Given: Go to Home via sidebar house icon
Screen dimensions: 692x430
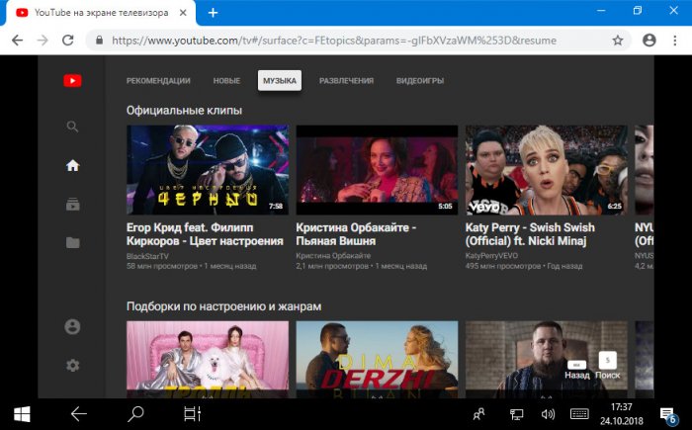Looking at the screenshot, I should pyautogui.click(x=73, y=165).
